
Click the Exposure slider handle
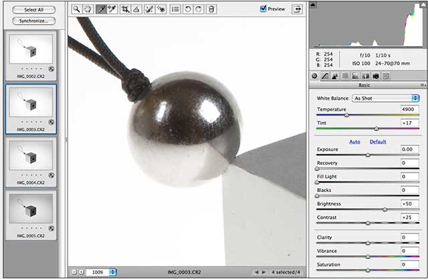click(368, 155)
